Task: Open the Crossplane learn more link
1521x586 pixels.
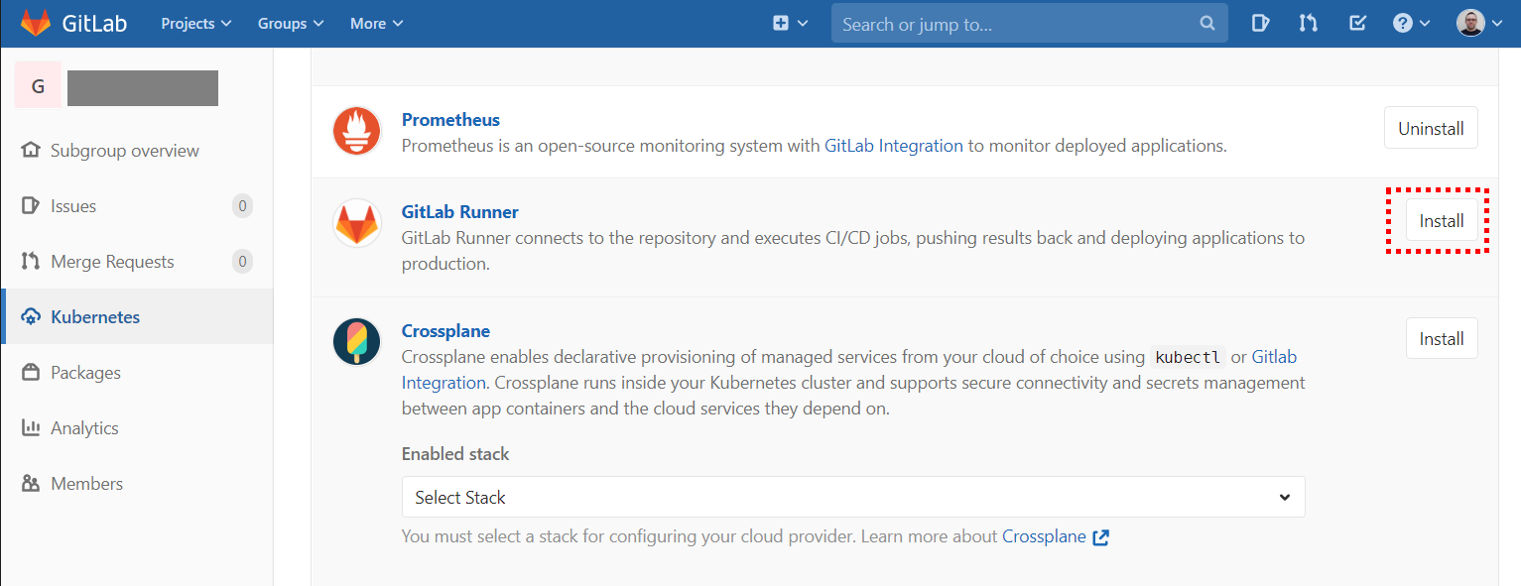Action: coord(1056,536)
